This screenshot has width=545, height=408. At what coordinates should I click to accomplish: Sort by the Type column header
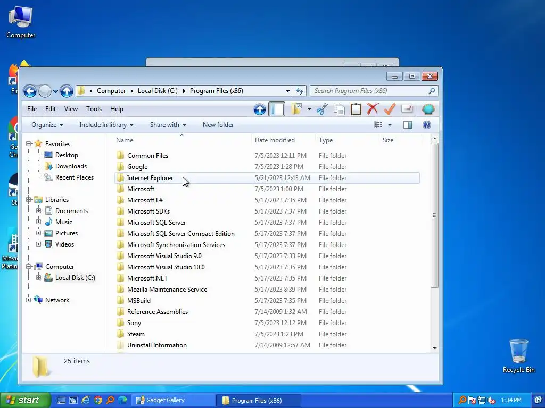click(x=347, y=140)
